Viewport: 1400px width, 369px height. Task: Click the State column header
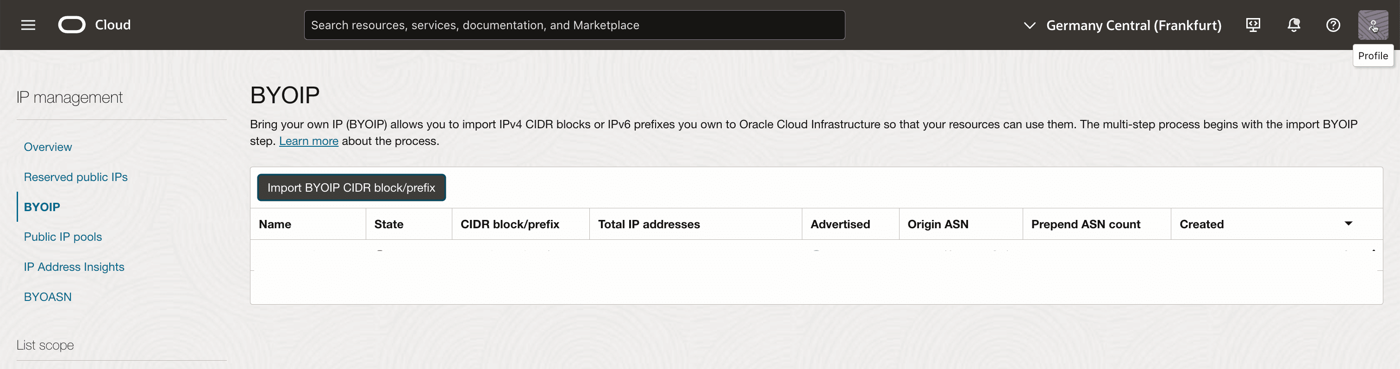(x=388, y=224)
